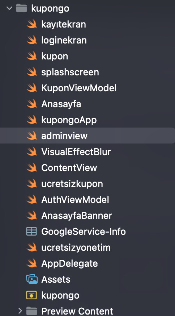
Task: Open the ucretsizkupon file
Action: coord(72,184)
